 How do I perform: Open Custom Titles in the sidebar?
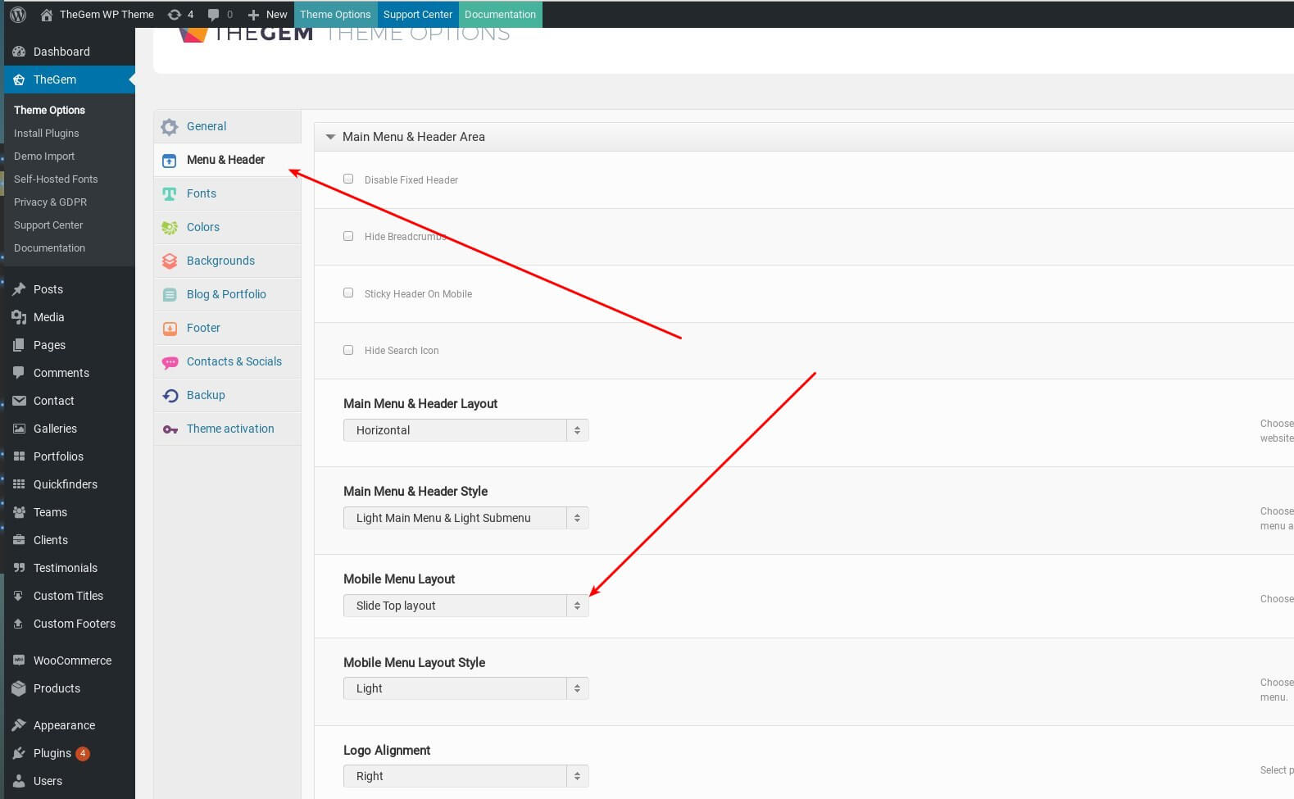click(x=70, y=596)
